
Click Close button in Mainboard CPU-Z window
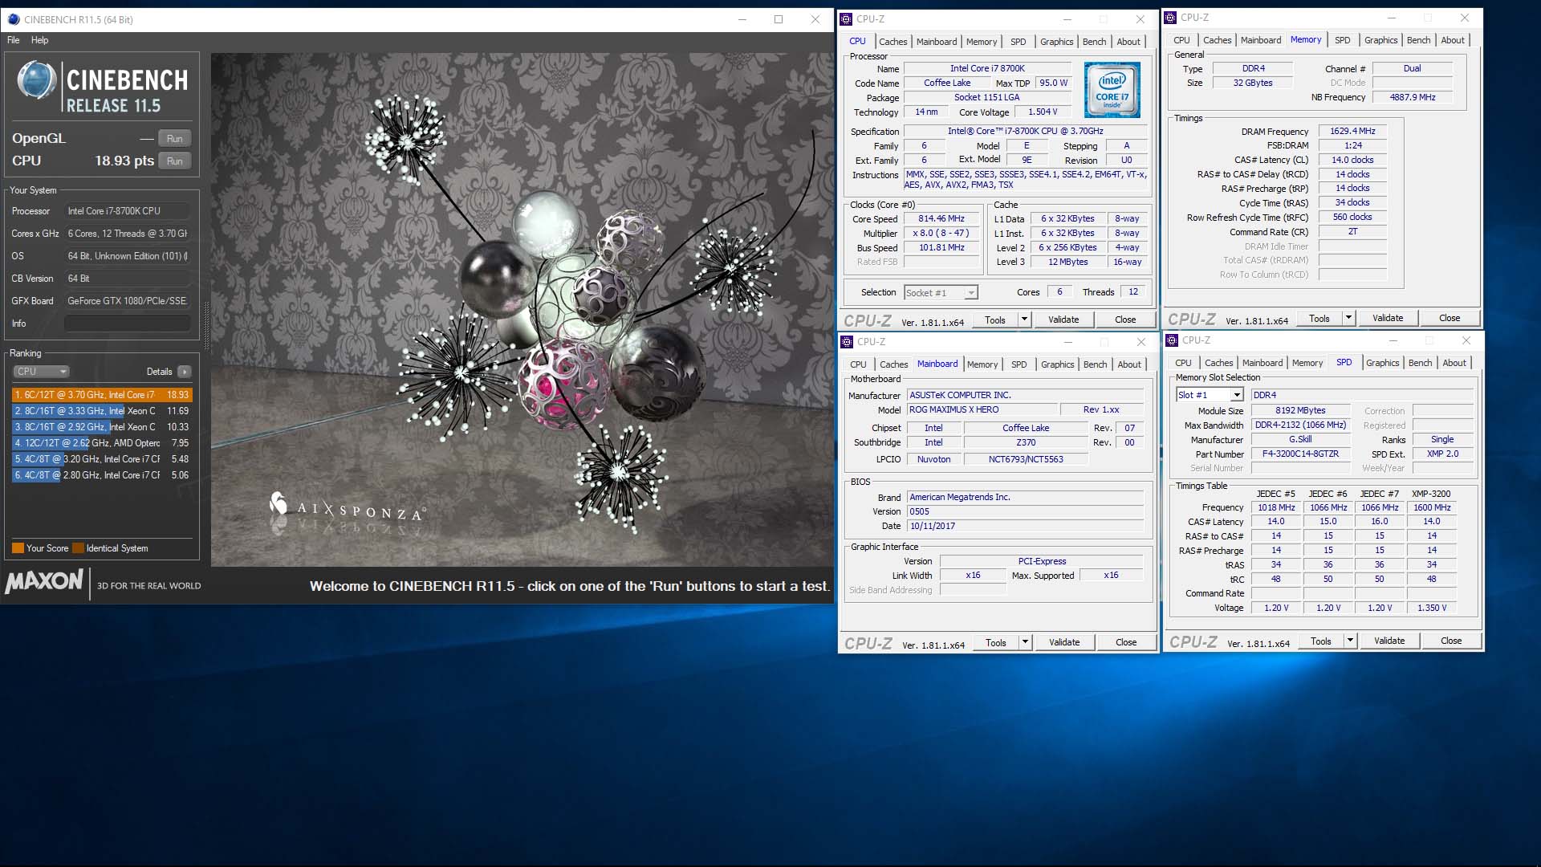(x=1126, y=642)
